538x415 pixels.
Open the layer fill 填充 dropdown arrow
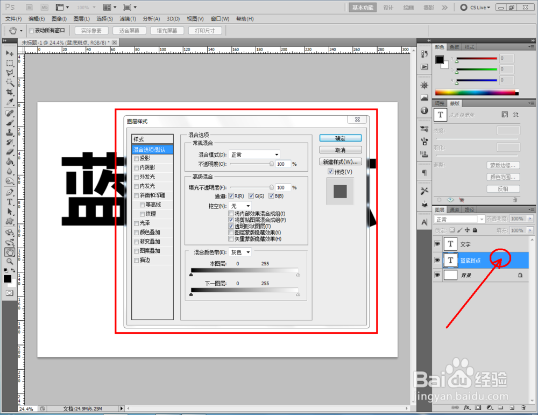click(x=530, y=230)
